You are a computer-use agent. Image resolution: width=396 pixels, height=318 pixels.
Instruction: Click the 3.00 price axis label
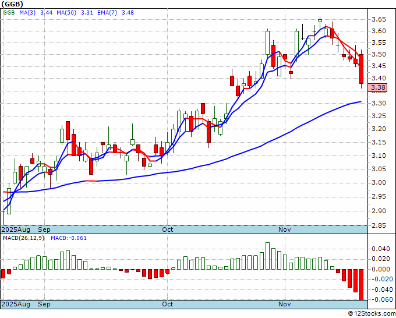(379, 182)
